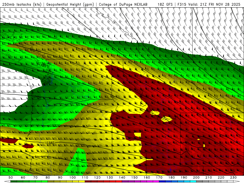Click the 10380 height contour label
The width and height of the screenshot is (244, 183).
(x=49, y=143)
